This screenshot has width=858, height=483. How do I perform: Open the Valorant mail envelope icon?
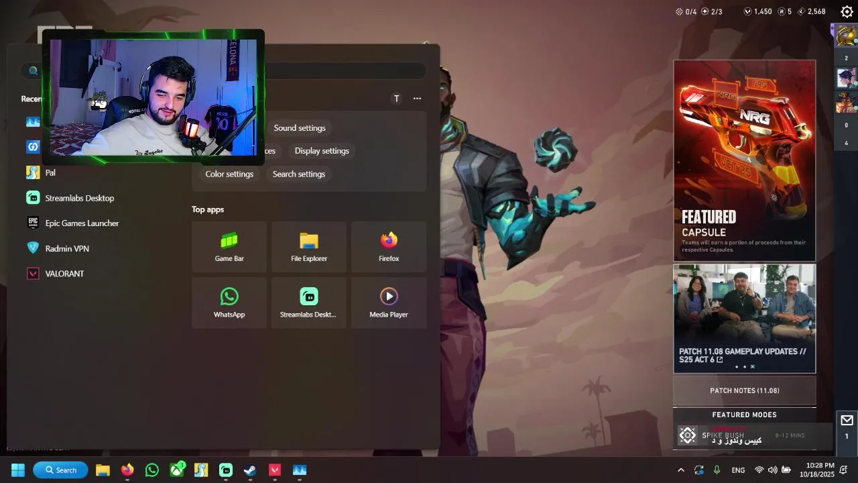click(847, 421)
